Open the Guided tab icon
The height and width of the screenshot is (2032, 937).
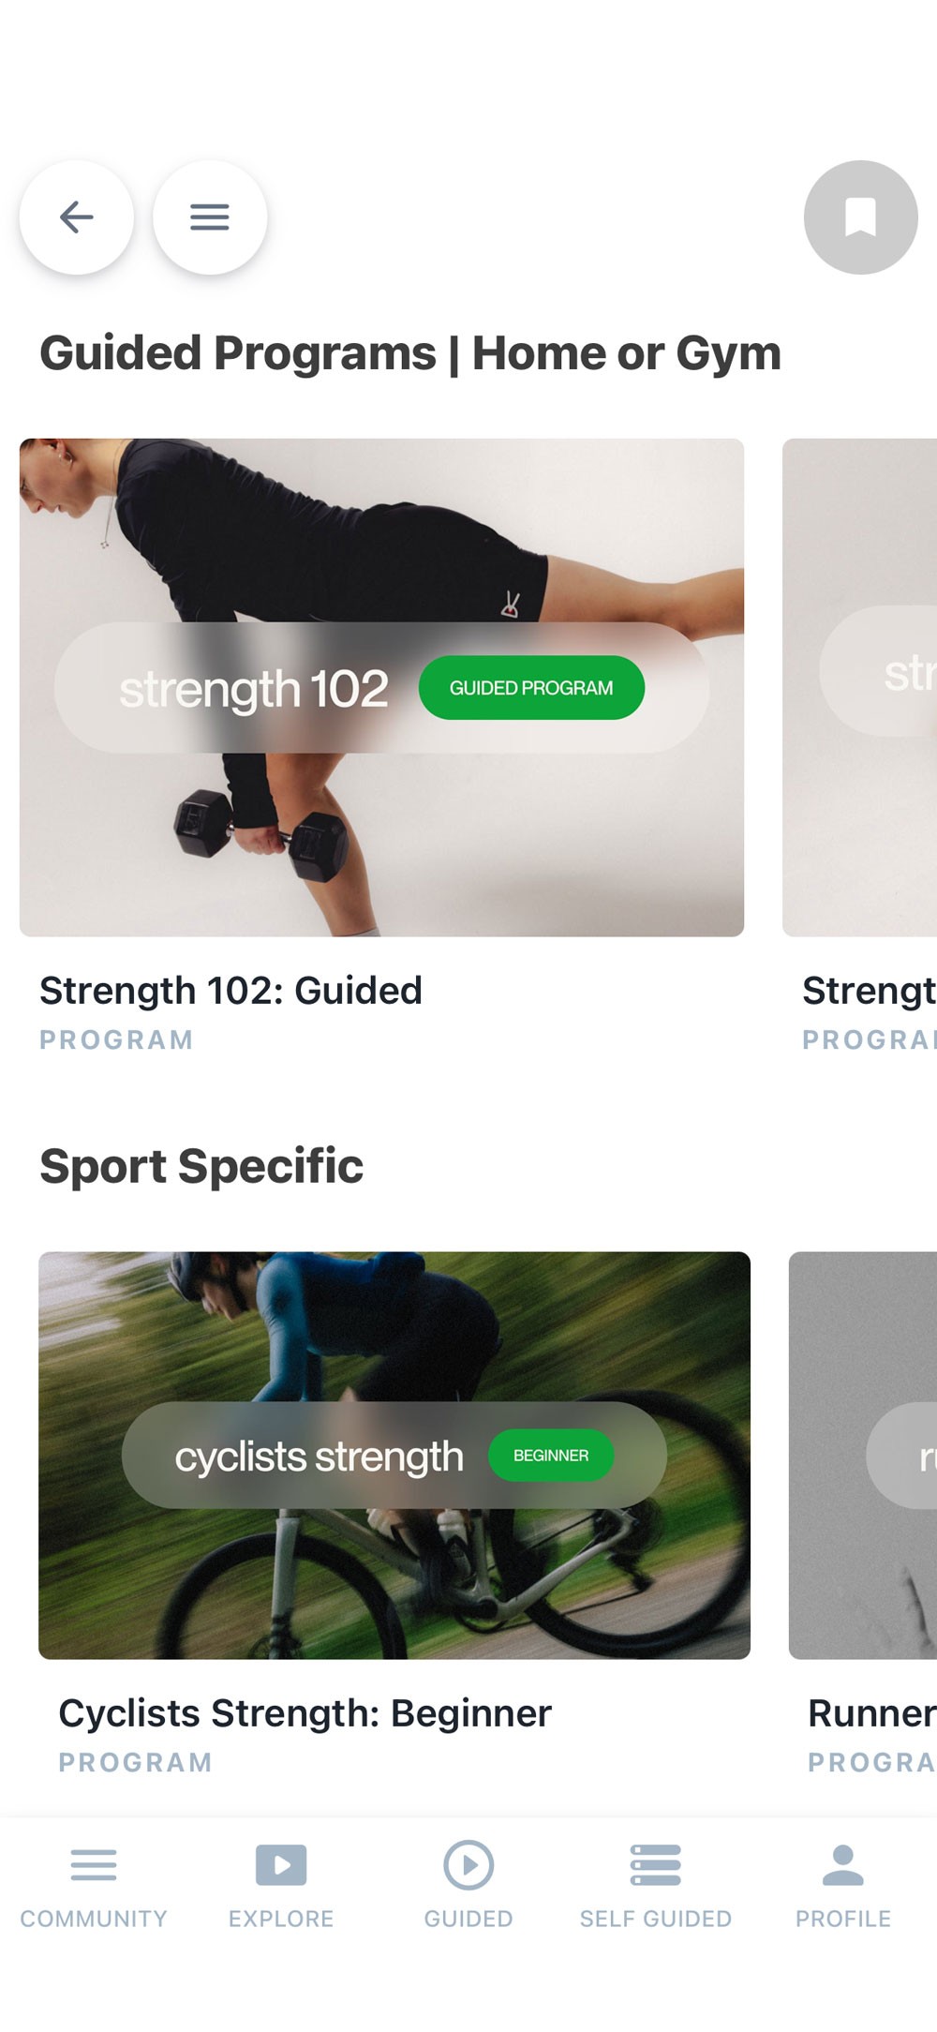point(468,1864)
